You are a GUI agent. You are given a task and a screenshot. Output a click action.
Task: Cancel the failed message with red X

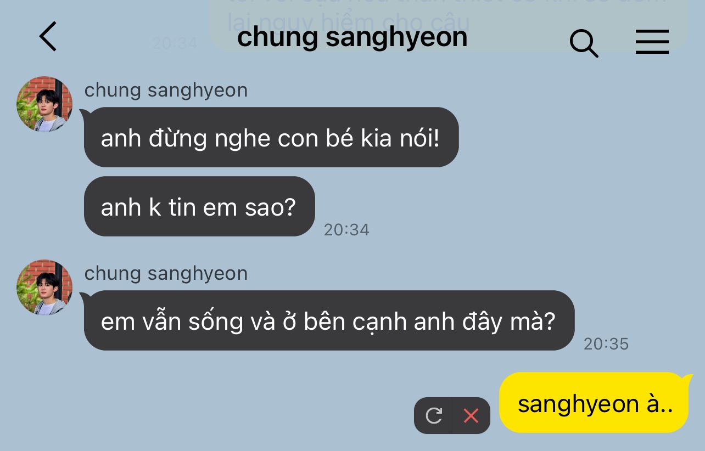coord(471,416)
